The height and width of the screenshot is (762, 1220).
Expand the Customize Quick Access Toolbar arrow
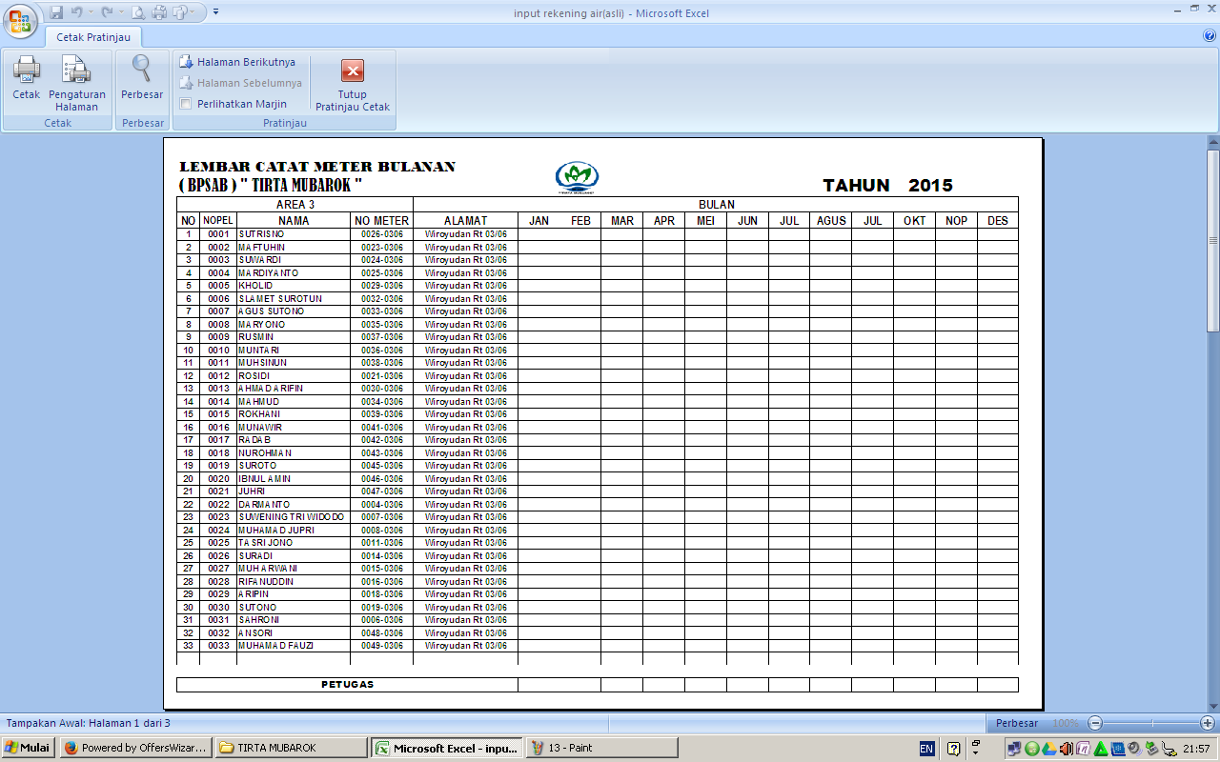[215, 13]
